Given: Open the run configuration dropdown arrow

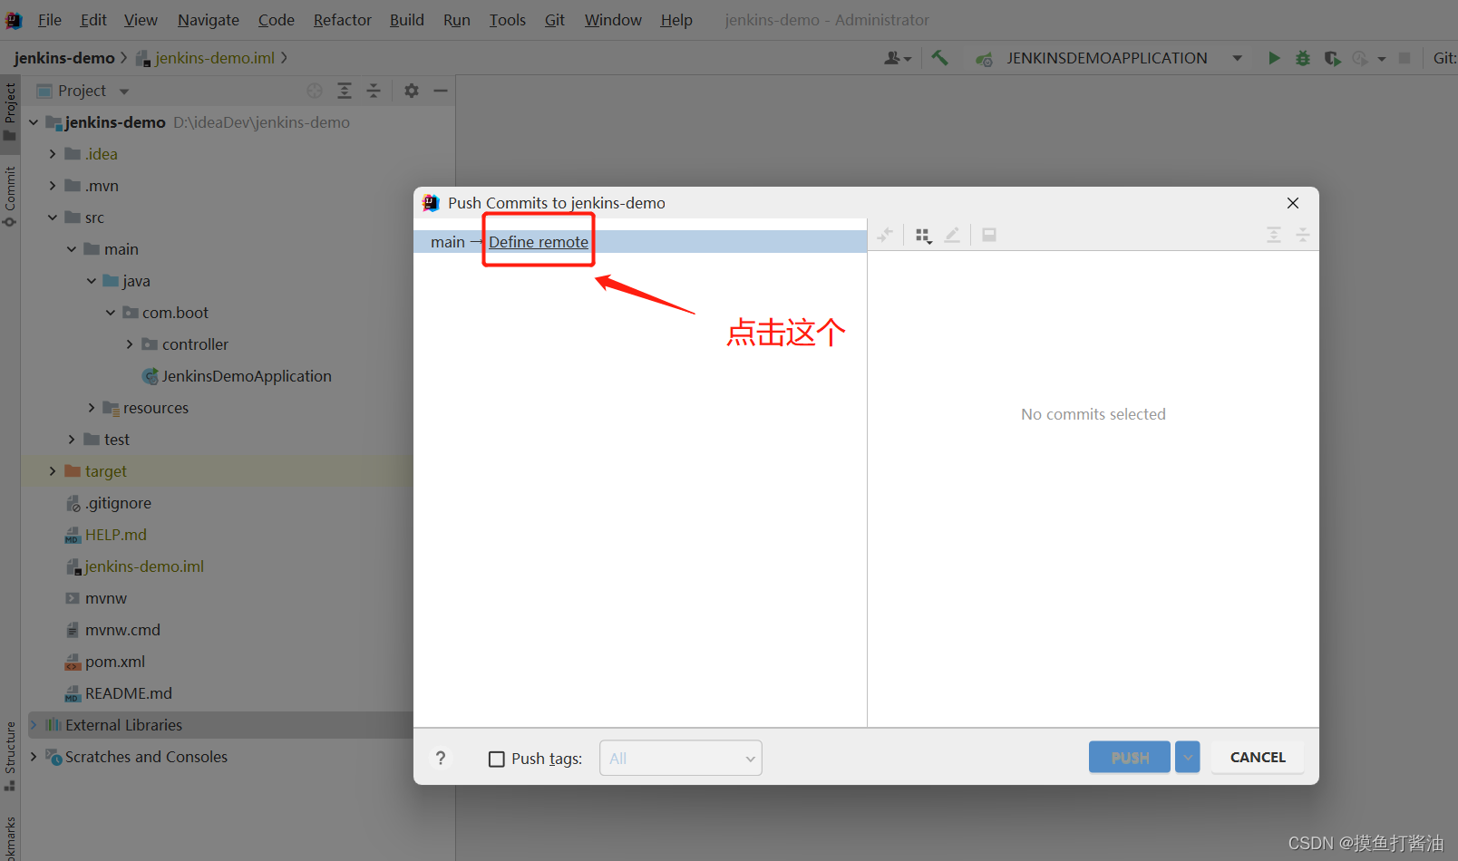Looking at the screenshot, I should pos(1237,58).
